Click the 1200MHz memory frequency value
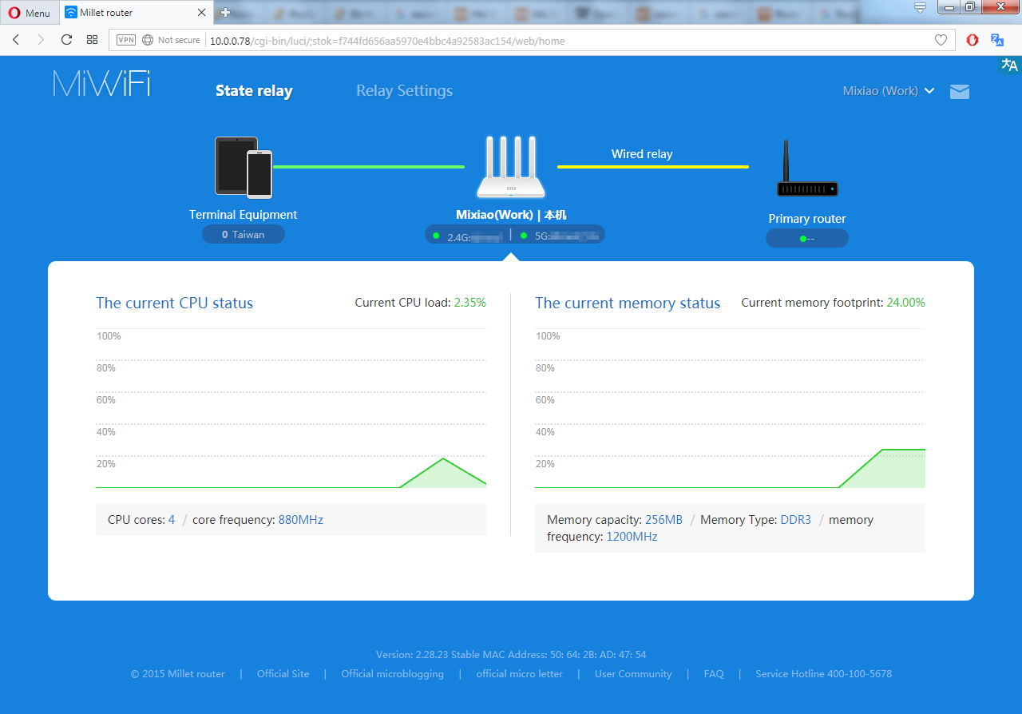The width and height of the screenshot is (1022, 714). coord(632,537)
